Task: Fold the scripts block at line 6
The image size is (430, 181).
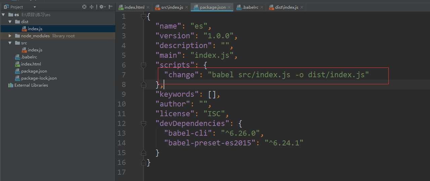Action: click(144, 65)
